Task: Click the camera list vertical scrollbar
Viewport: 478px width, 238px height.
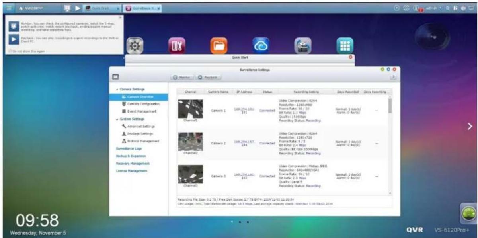Action: 390,106
